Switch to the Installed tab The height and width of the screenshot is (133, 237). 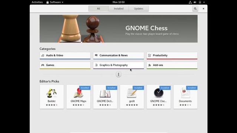(118, 8)
